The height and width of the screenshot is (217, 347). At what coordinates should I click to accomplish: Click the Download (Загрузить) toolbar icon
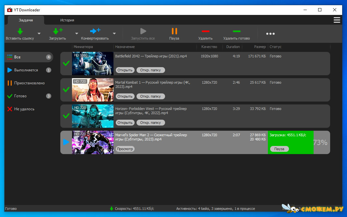coord(58,31)
